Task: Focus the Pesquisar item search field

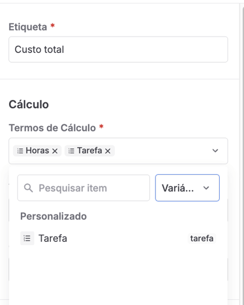Action: pyautogui.click(x=83, y=188)
